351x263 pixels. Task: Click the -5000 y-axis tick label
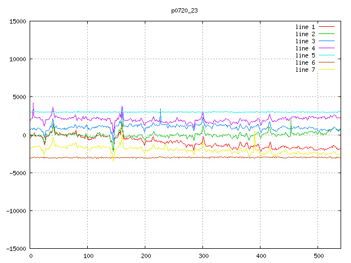[16, 173]
